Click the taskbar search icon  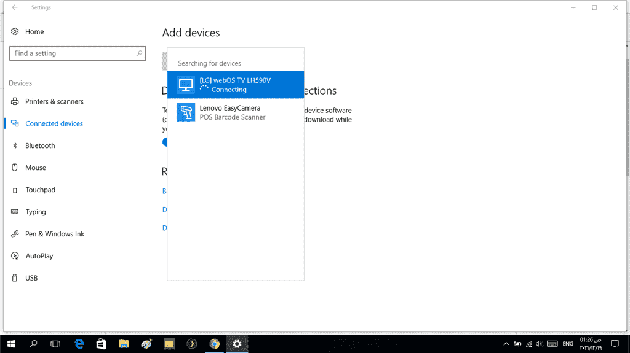[33, 344]
